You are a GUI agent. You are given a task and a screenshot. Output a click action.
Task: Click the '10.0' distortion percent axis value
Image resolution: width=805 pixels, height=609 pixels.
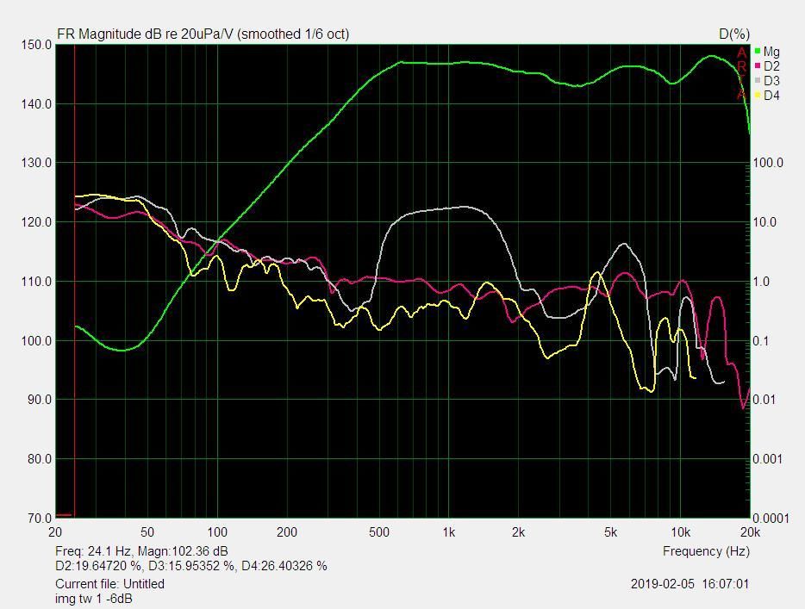765,222
